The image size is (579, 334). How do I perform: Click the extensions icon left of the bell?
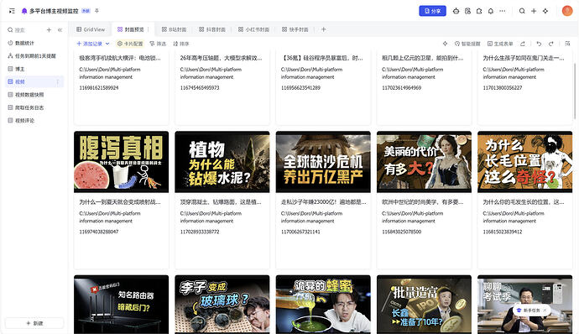click(x=479, y=11)
